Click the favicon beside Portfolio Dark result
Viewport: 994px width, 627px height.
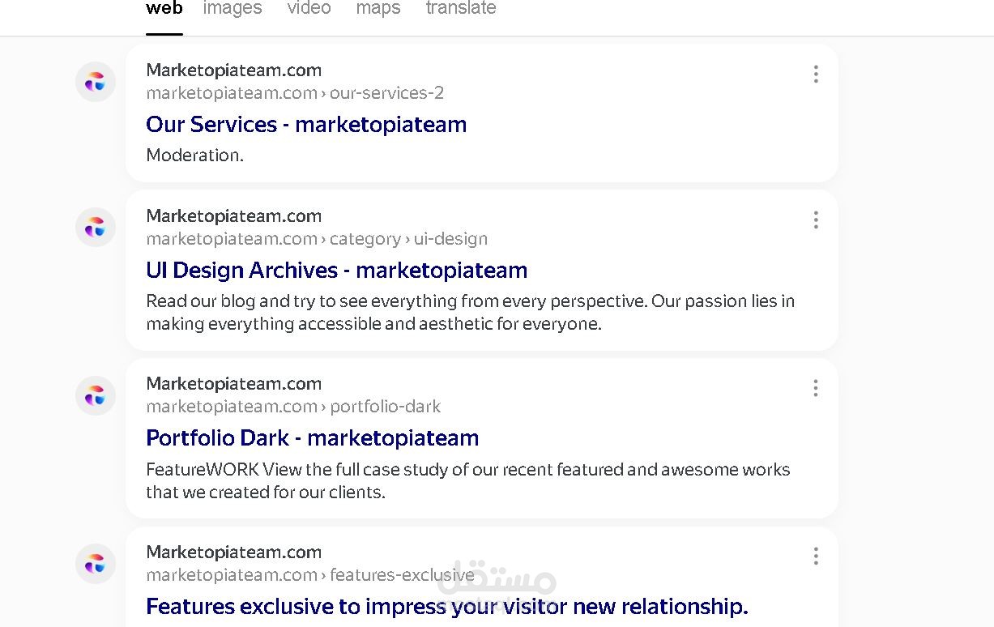pos(96,395)
